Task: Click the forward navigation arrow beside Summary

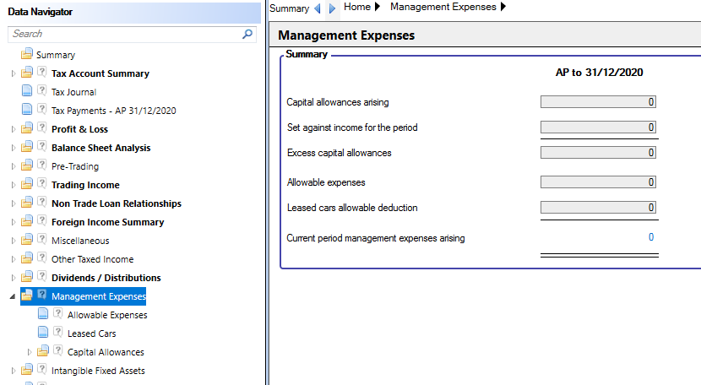Action: [x=332, y=8]
